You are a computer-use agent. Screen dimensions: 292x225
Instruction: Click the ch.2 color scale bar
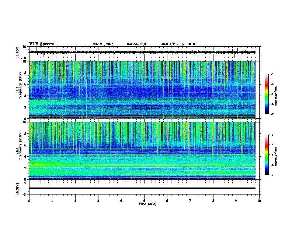click(x=267, y=155)
